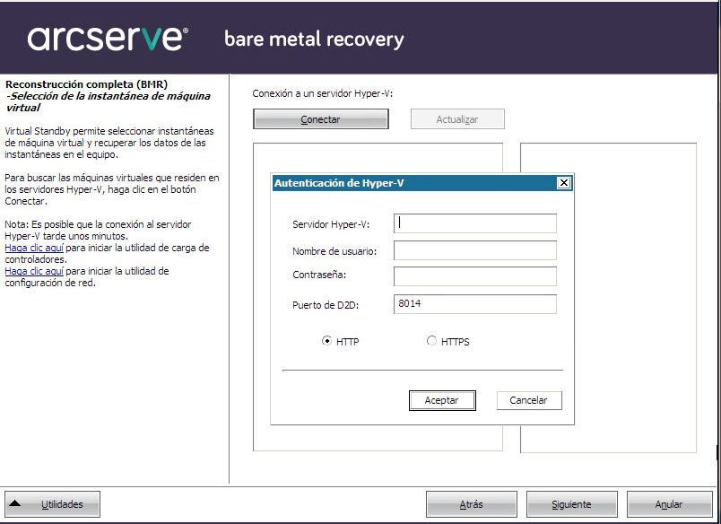Click the Contraseña password field
Viewport: 721px width, 524px height.
[475, 276]
